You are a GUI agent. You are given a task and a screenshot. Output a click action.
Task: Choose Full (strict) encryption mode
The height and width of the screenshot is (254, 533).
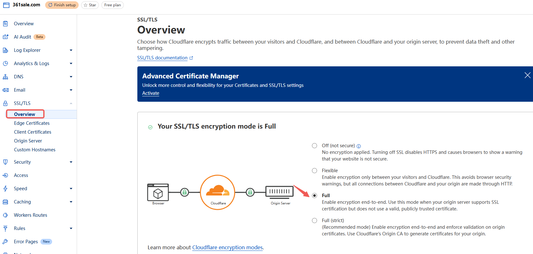pyautogui.click(x=314, y=220)
